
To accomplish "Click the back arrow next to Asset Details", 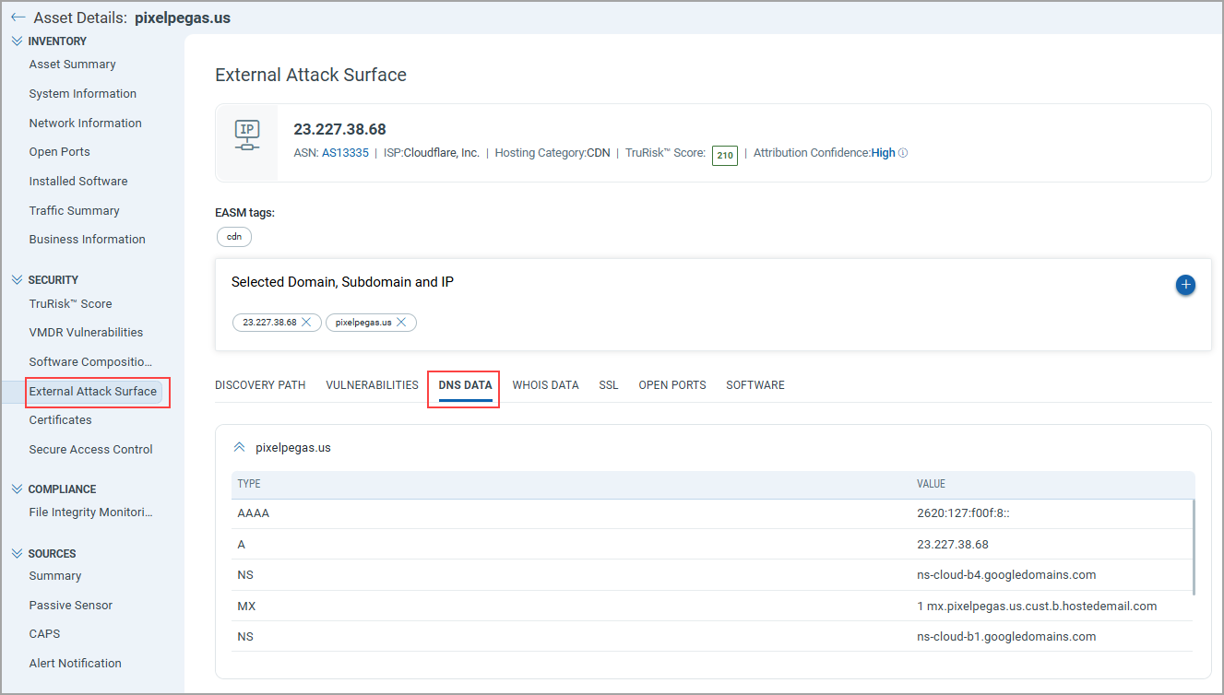I will 18,17.
